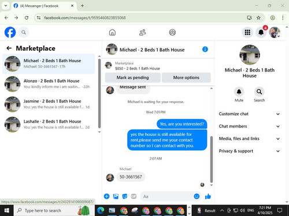The height and width of the screenshot is (216, 289).
Task: Go to Facebook Home icon
Action: coord(112,32)
